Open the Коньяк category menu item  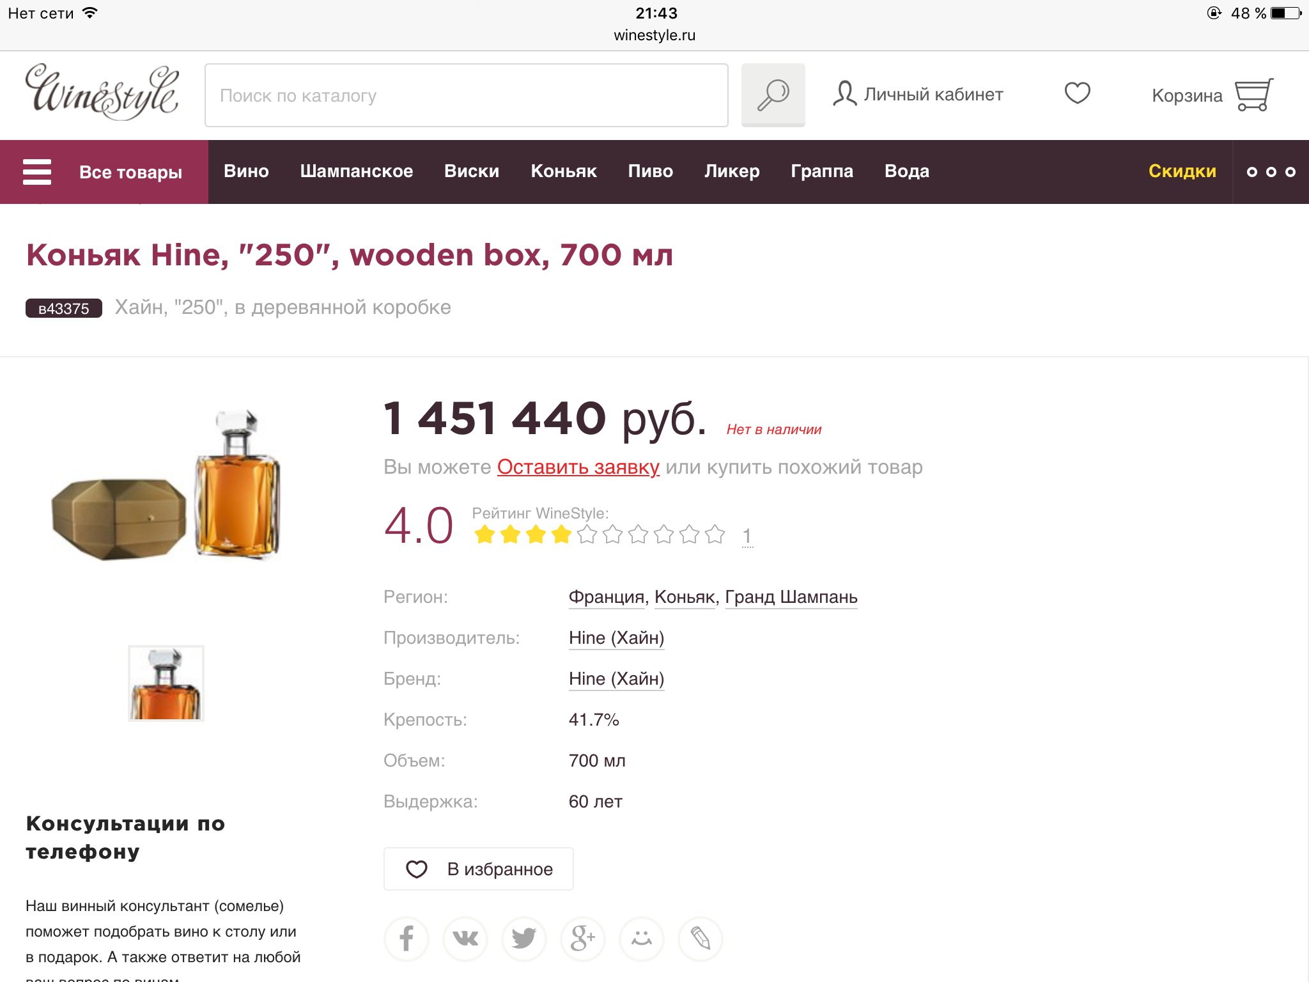click(x=563, y=171)
